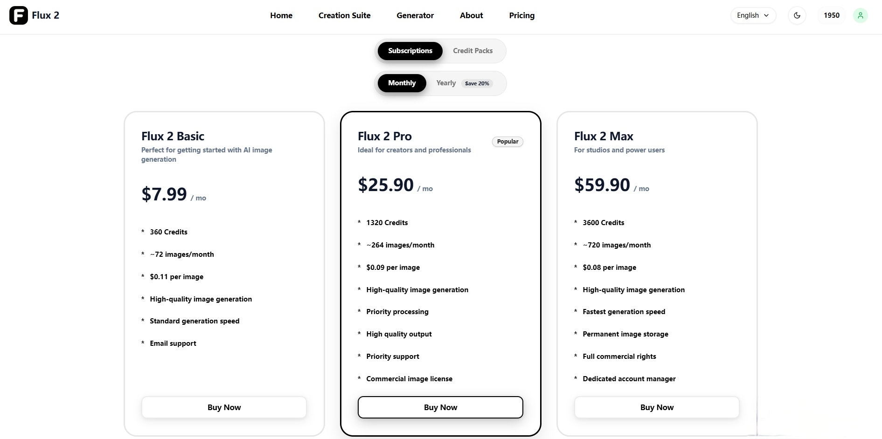Image resolution: width=882 pixels, height=439 pixels.
Task: Toggle dark mode moon icon
Action: coord(797,15)
